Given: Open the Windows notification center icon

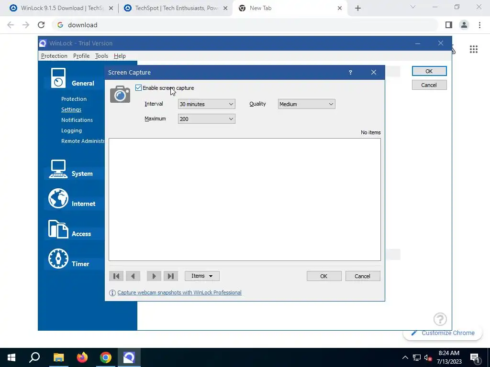Looking at the screenshot, I should pos(475,358).
